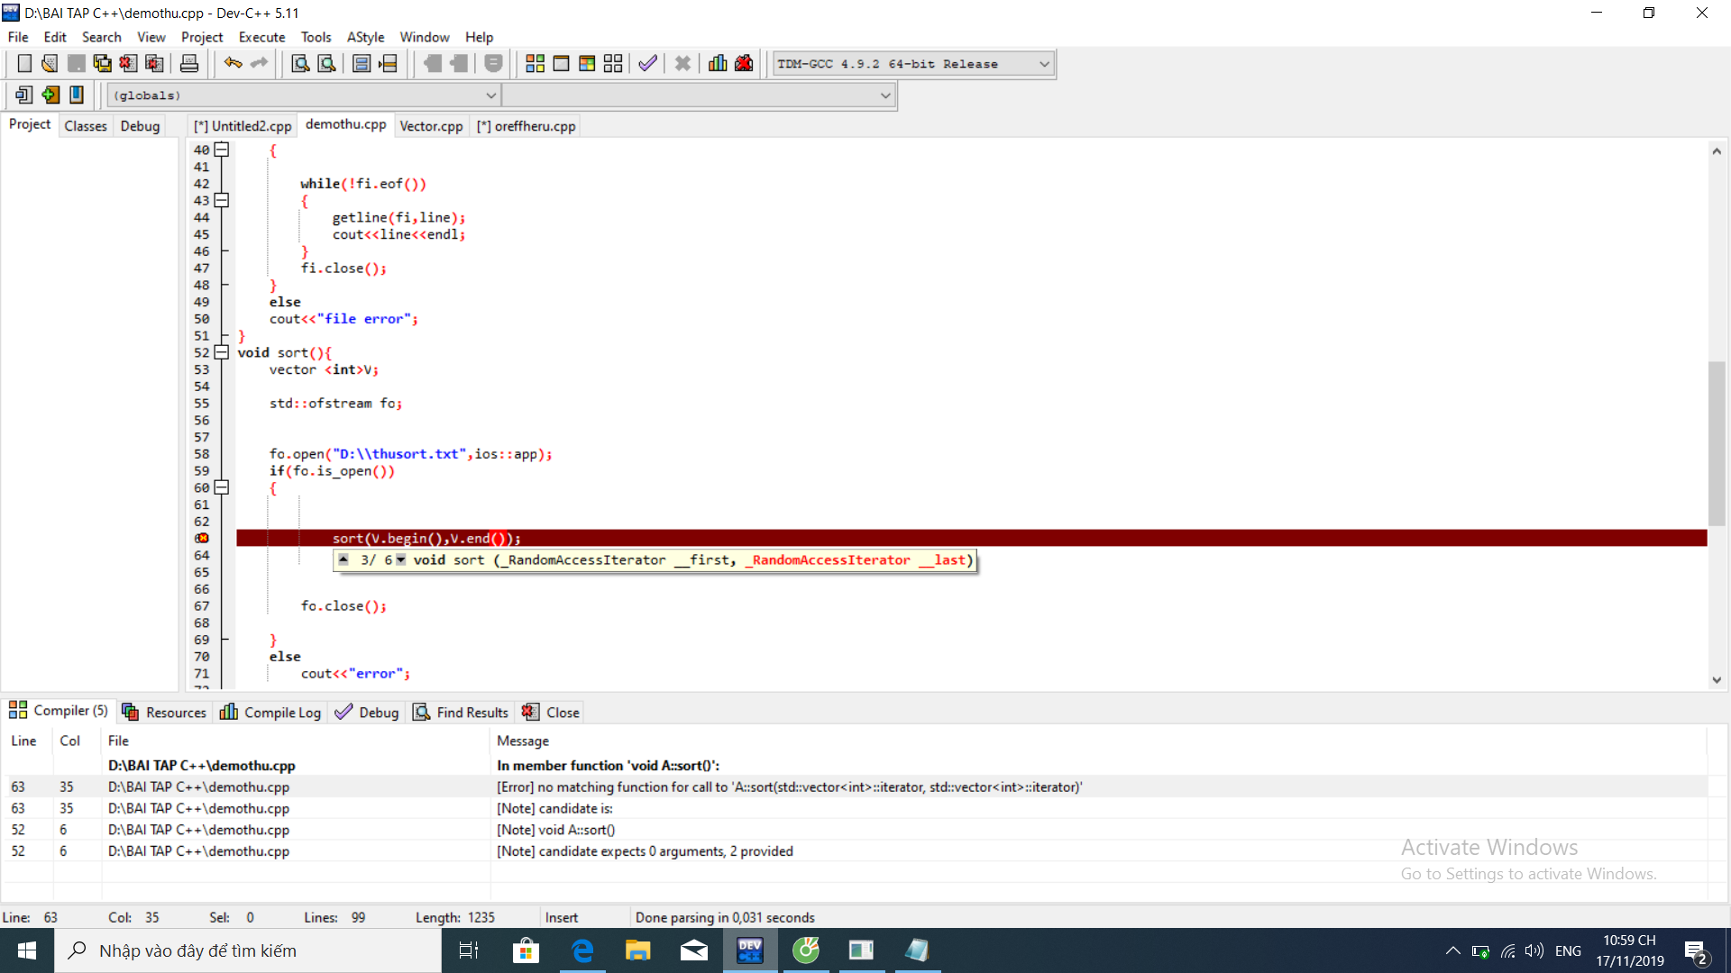Image resolution: width=1731 pixels, height=973 pixels.
Task: Collapse the fold box at line 52
Action: tap(222, 352)
